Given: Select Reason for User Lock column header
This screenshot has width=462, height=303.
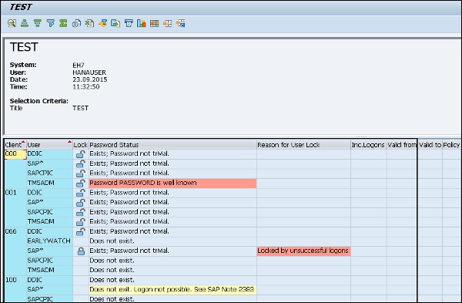Looking at the screenshot, I should pos(304,145).
